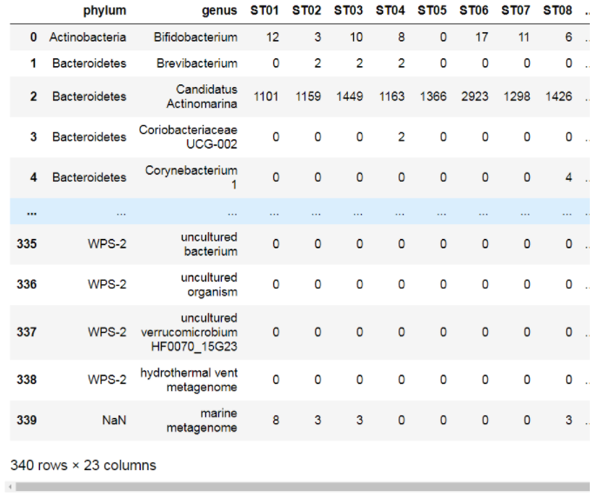
Task: Select the uncultured bacterium genus cell
Action: (209, 244)
